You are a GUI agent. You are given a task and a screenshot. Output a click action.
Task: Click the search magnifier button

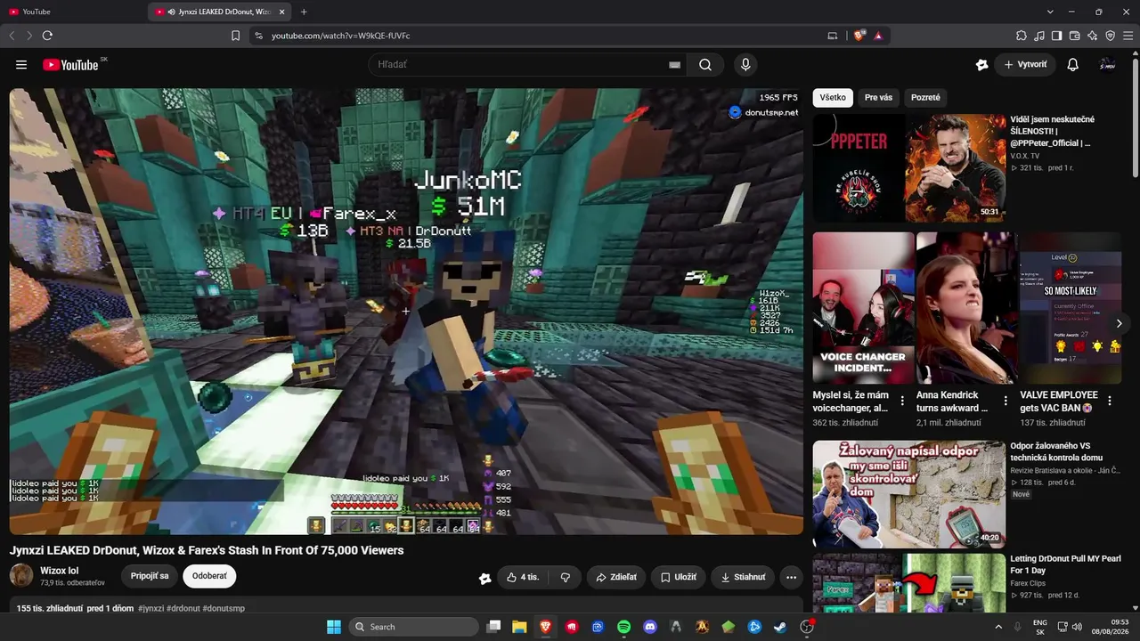pos(705,65)
